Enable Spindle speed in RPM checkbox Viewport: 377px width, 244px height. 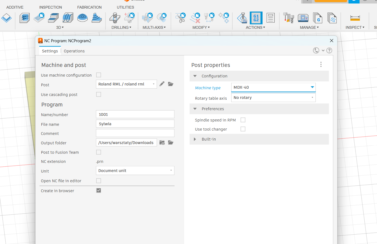coord(243,120)
